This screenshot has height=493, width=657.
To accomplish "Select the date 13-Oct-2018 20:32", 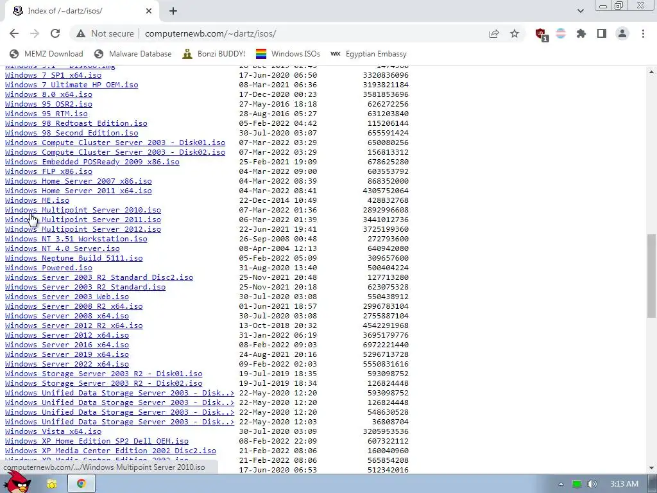I will point(278,326).
